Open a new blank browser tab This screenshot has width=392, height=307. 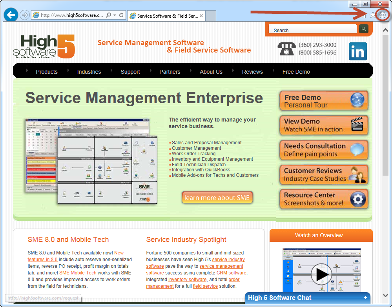(211, 16)
